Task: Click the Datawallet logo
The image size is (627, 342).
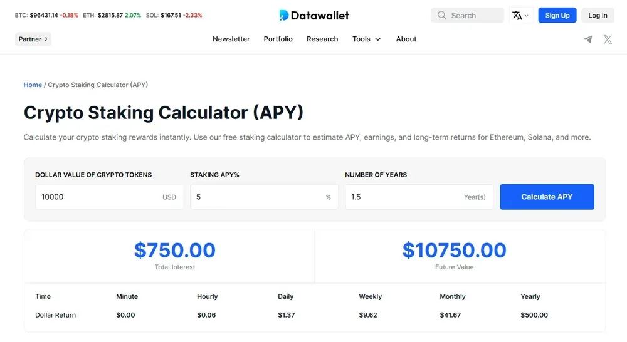Action: [x=314, y=15]
